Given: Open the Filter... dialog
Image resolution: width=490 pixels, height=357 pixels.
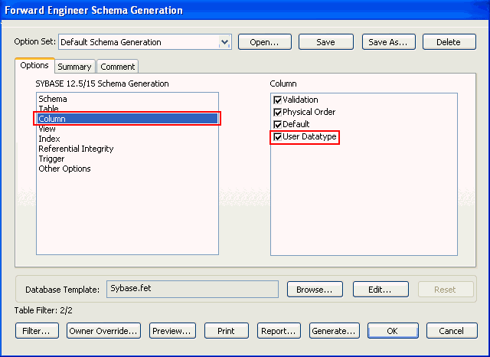Looking at the screenshot, I should point(37,331).
